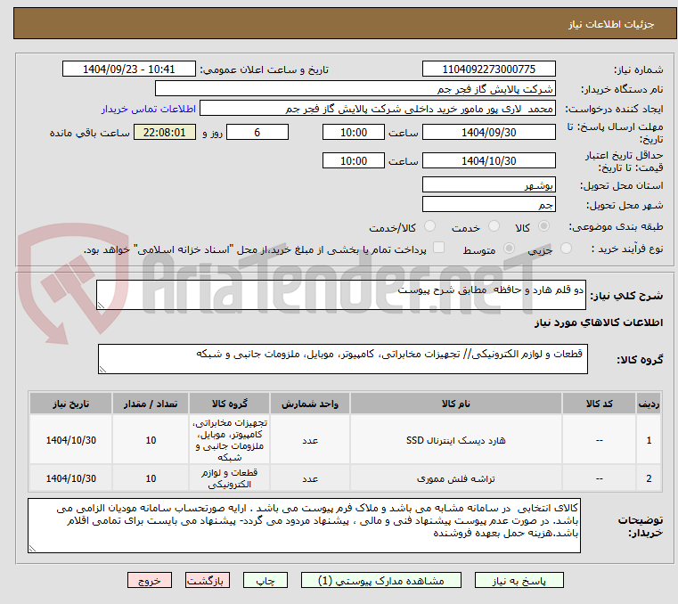Click قطعات و لوازم الکترونیکی group cell

pos(229,478)
